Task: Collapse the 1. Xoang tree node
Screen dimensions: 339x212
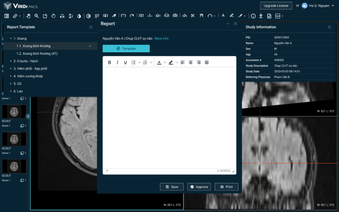Action: pyautogui.click(x=11, y=38)
